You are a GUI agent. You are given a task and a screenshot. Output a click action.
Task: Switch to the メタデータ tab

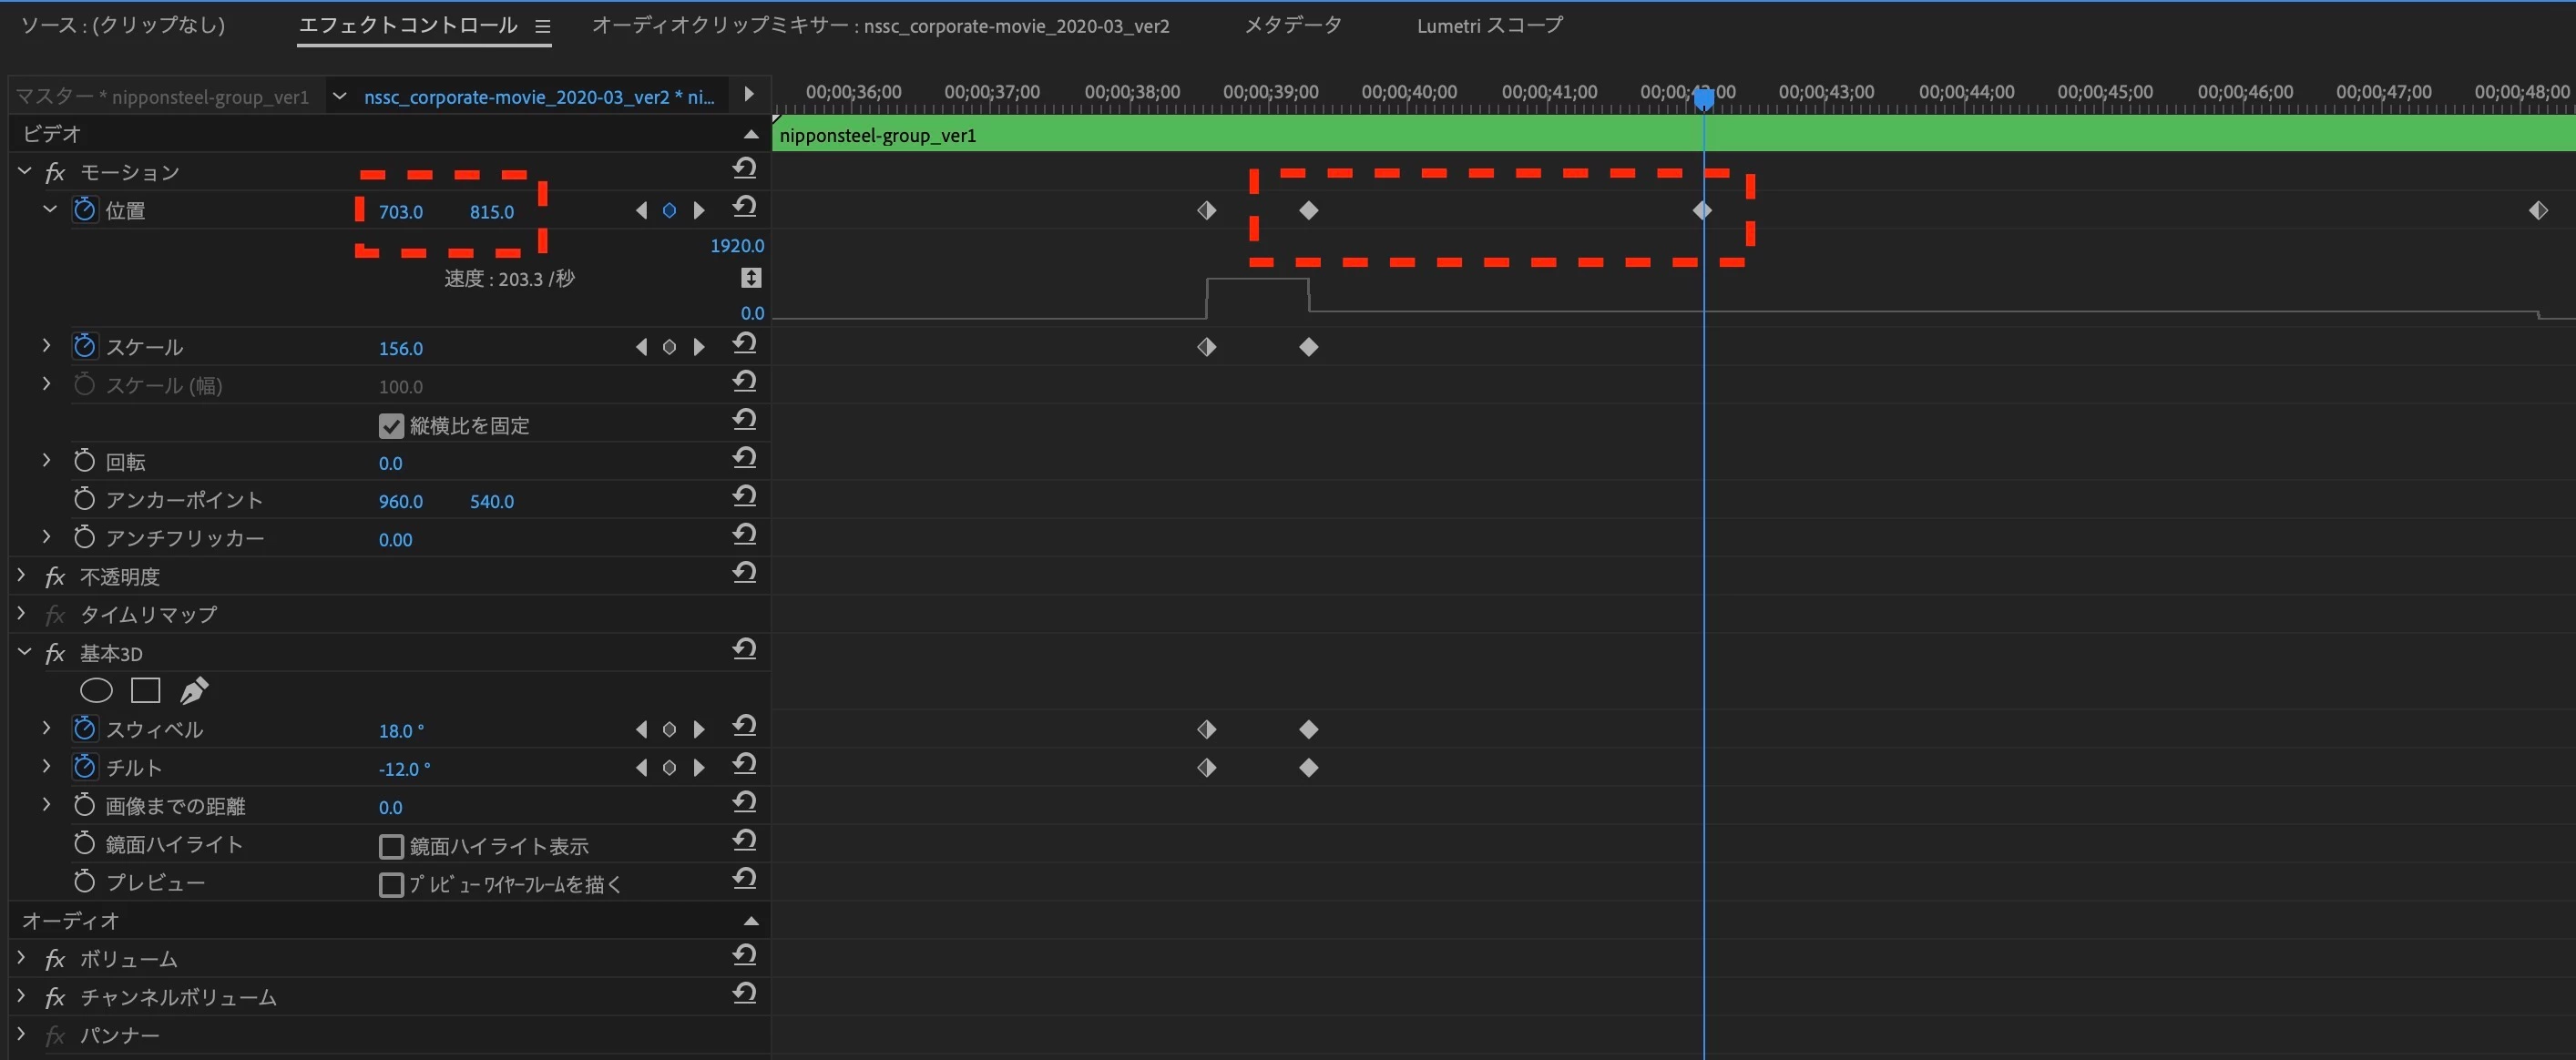pos(1292,26)
